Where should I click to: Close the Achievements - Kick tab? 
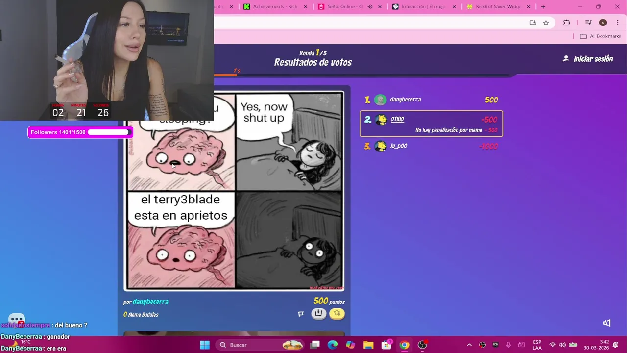[x=306, y=7]
